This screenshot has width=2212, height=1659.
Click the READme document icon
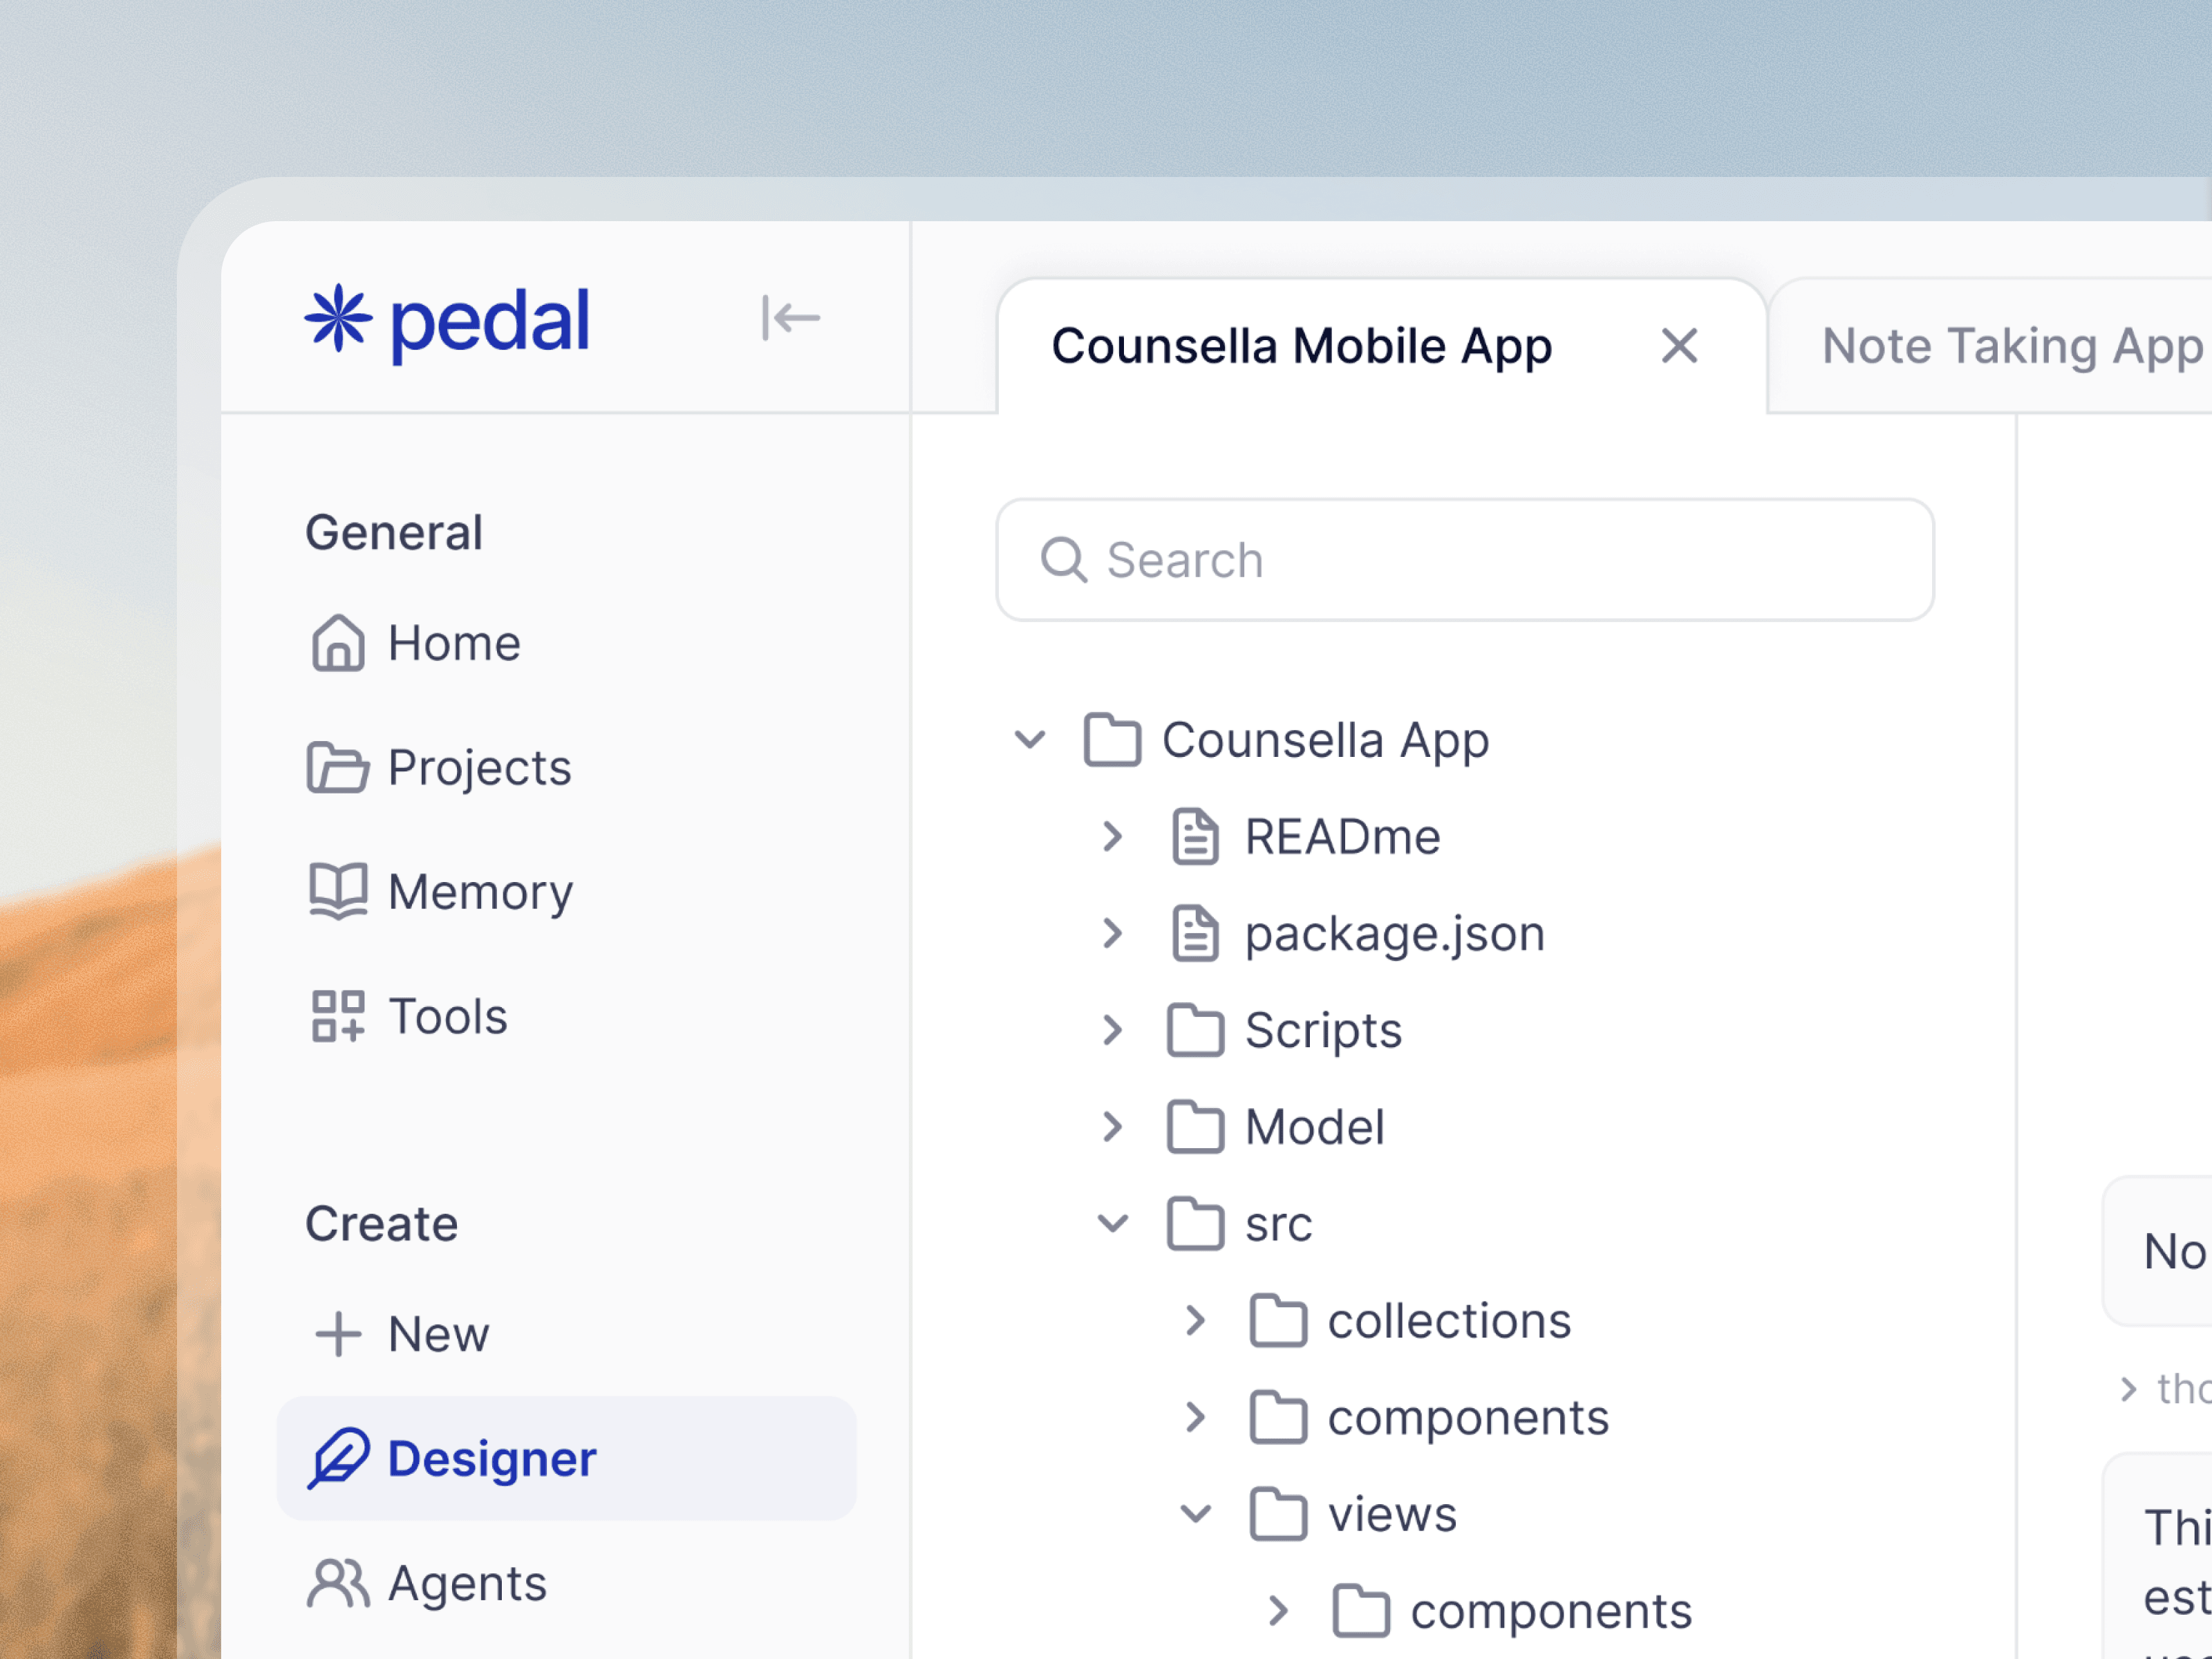tap(1195, 837)
